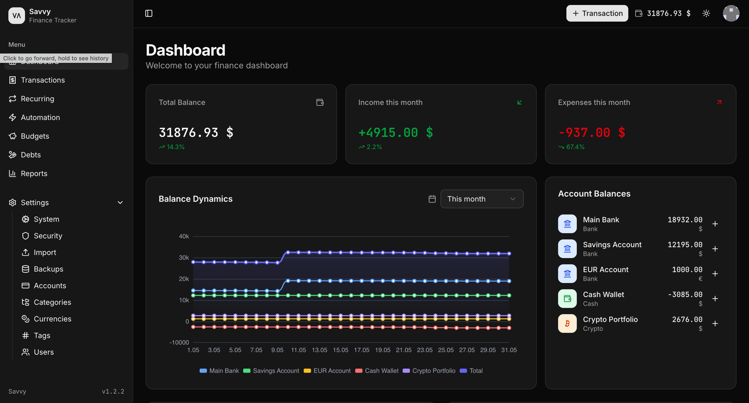Click the Crypto Portfolio balance 2676.00
Viewport: 749px width, 403px height.
687,320
